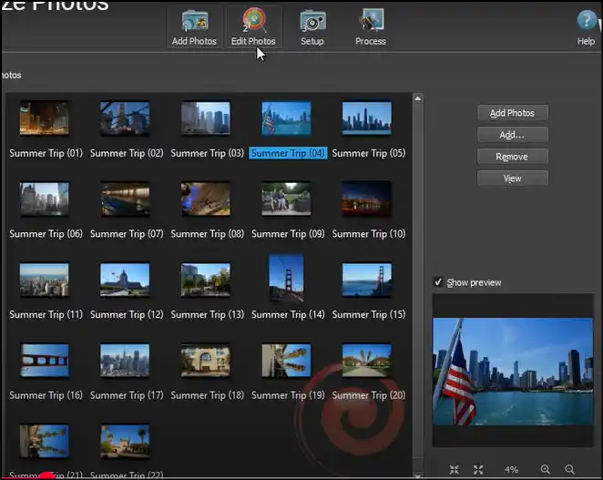Select the Summer Trip (08) thumbnail
This screenshot has height=480, width=603.
(x=206, y=199)
